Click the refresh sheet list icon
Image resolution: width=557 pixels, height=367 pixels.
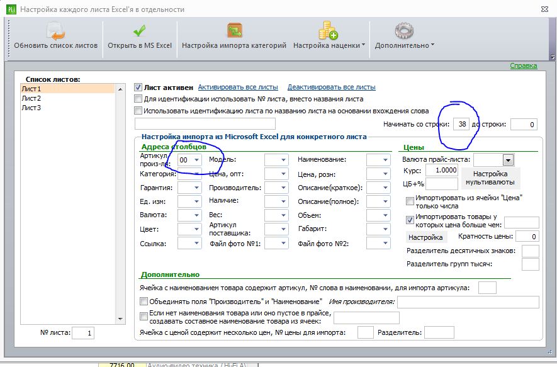click(55, 31)
